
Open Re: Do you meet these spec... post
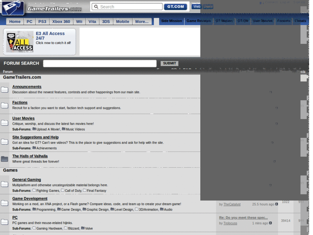tap(243, 218)
